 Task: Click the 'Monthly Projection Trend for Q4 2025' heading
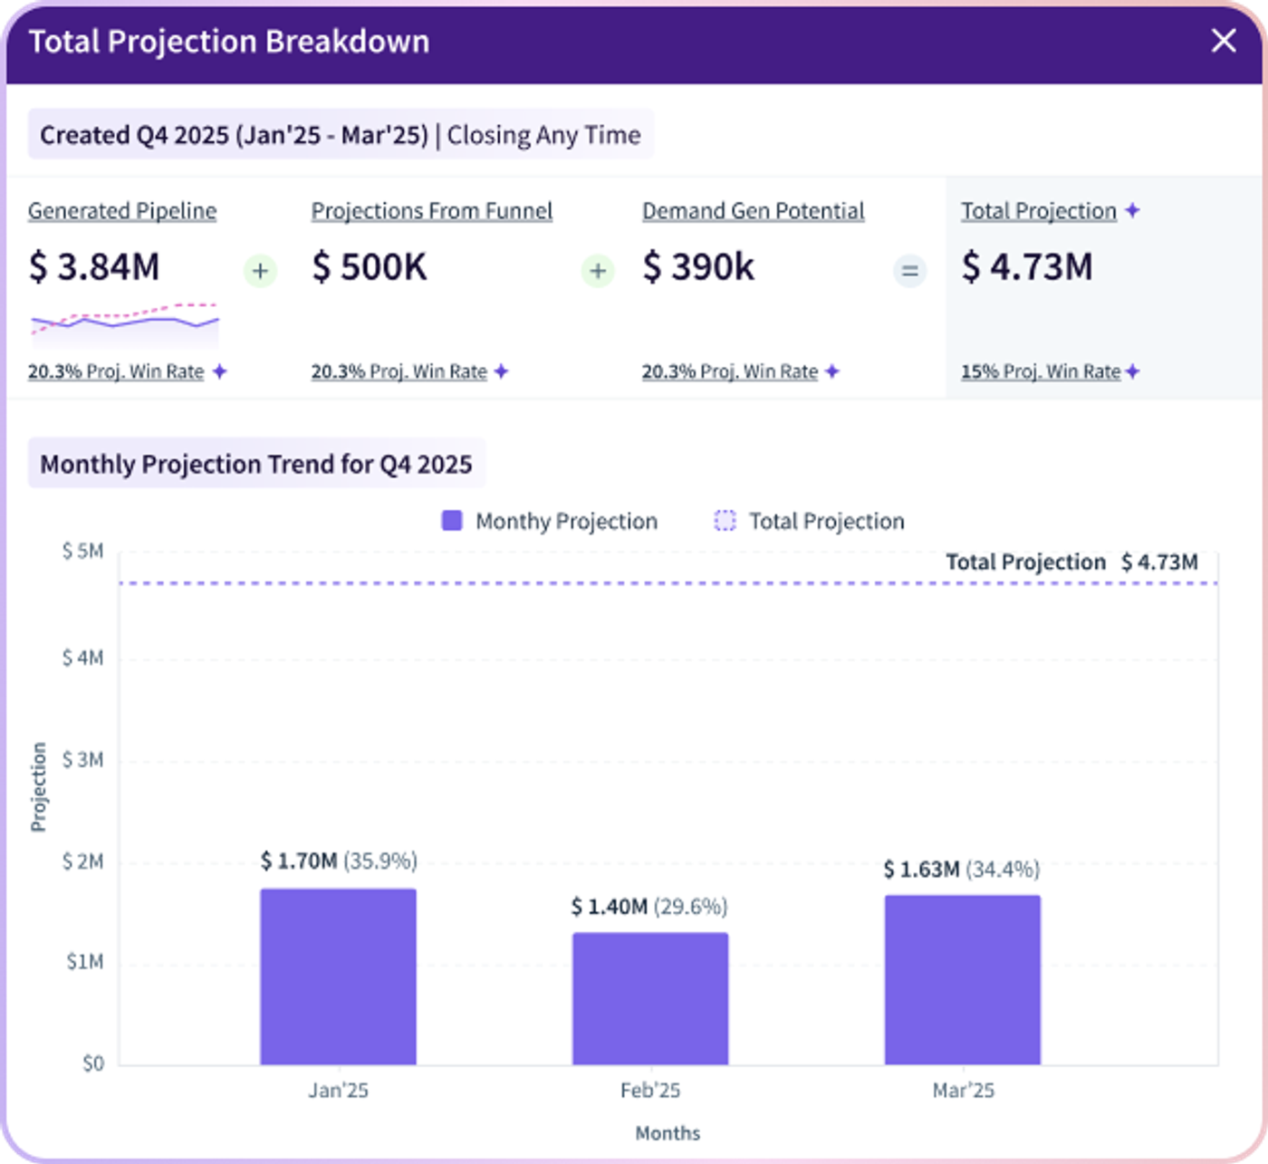(256, 464)
